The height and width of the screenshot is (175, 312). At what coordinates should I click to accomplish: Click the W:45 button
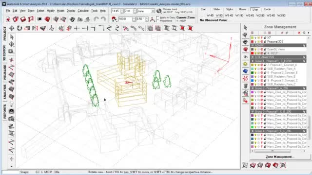(210, 15)
